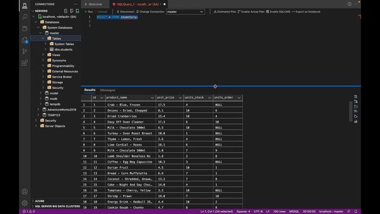
Task: Select the TEMP123 database
Action: 54,115
